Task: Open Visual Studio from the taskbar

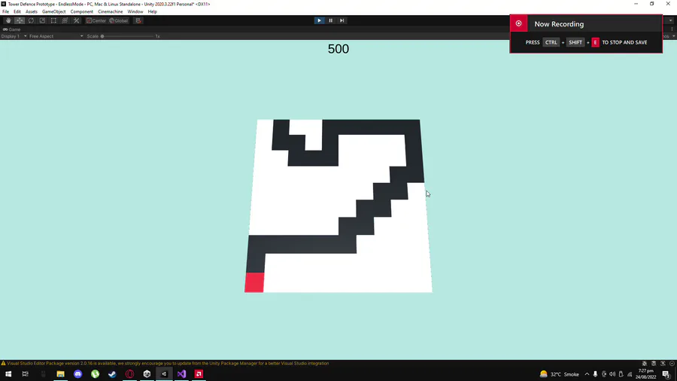Action: [181, 374]
